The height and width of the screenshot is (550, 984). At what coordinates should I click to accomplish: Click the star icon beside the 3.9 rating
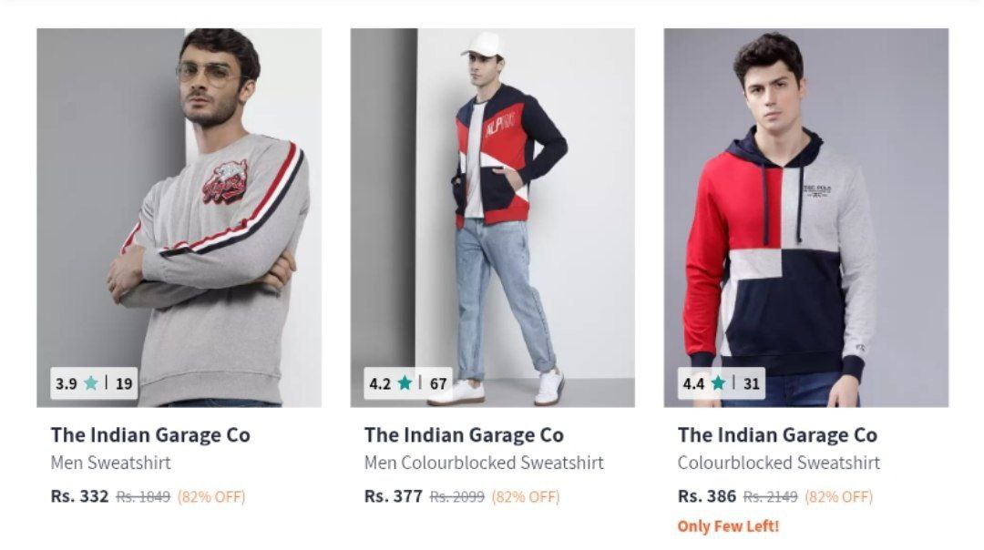coord(91,382)
